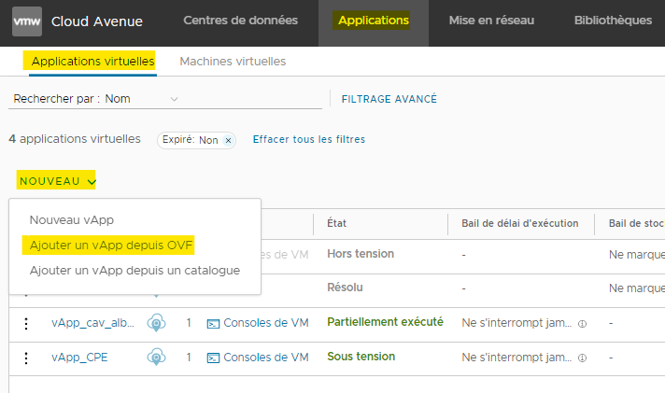The image size is (665, 393).
Task: Click the lease info icon for vApp_CPE
Action: click(582, 358)
